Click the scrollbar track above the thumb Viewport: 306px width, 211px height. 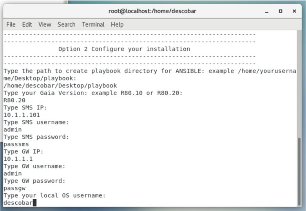pos(299,84)
